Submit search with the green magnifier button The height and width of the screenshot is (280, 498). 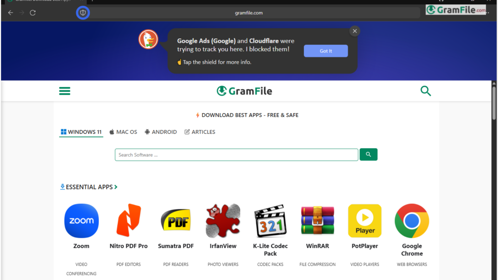pos(369,155)
